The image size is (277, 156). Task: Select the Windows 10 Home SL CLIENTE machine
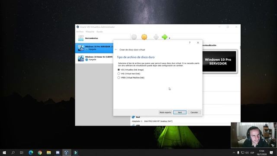(x=94, y=58)
